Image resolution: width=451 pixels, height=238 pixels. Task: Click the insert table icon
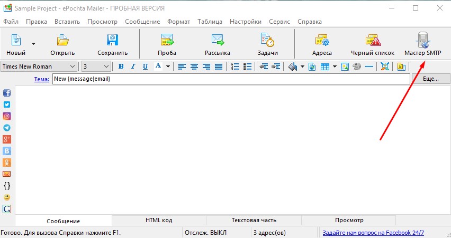324,67
